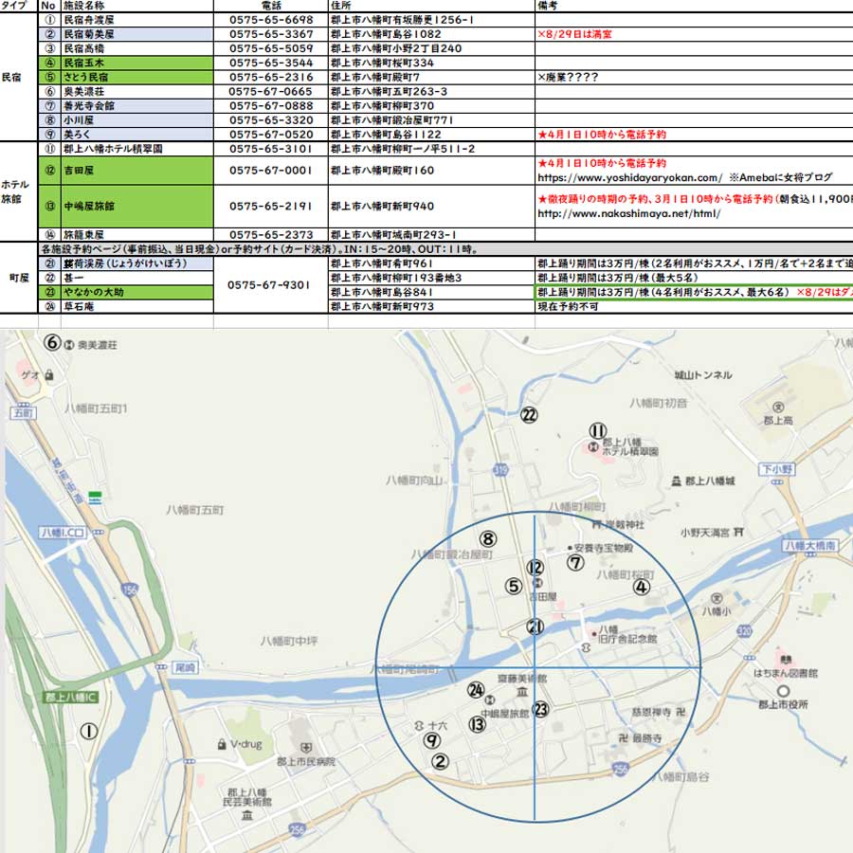Select the 民宿 type cell
The image size is (853, 853).
(x=19, y=78)
